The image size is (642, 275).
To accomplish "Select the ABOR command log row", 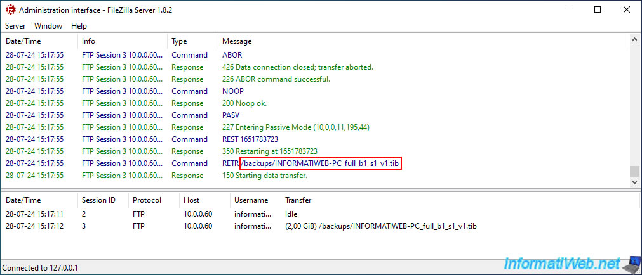I will point(316,54).
